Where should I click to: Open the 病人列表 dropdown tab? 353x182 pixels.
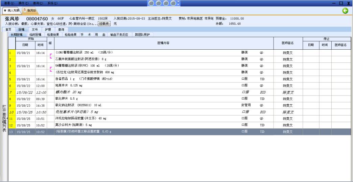(11, 11)
